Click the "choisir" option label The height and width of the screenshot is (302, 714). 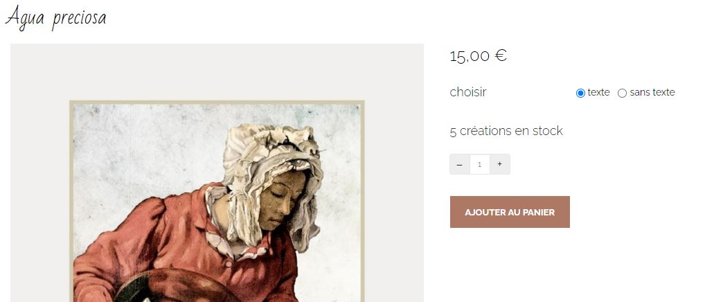coord(468,92)
